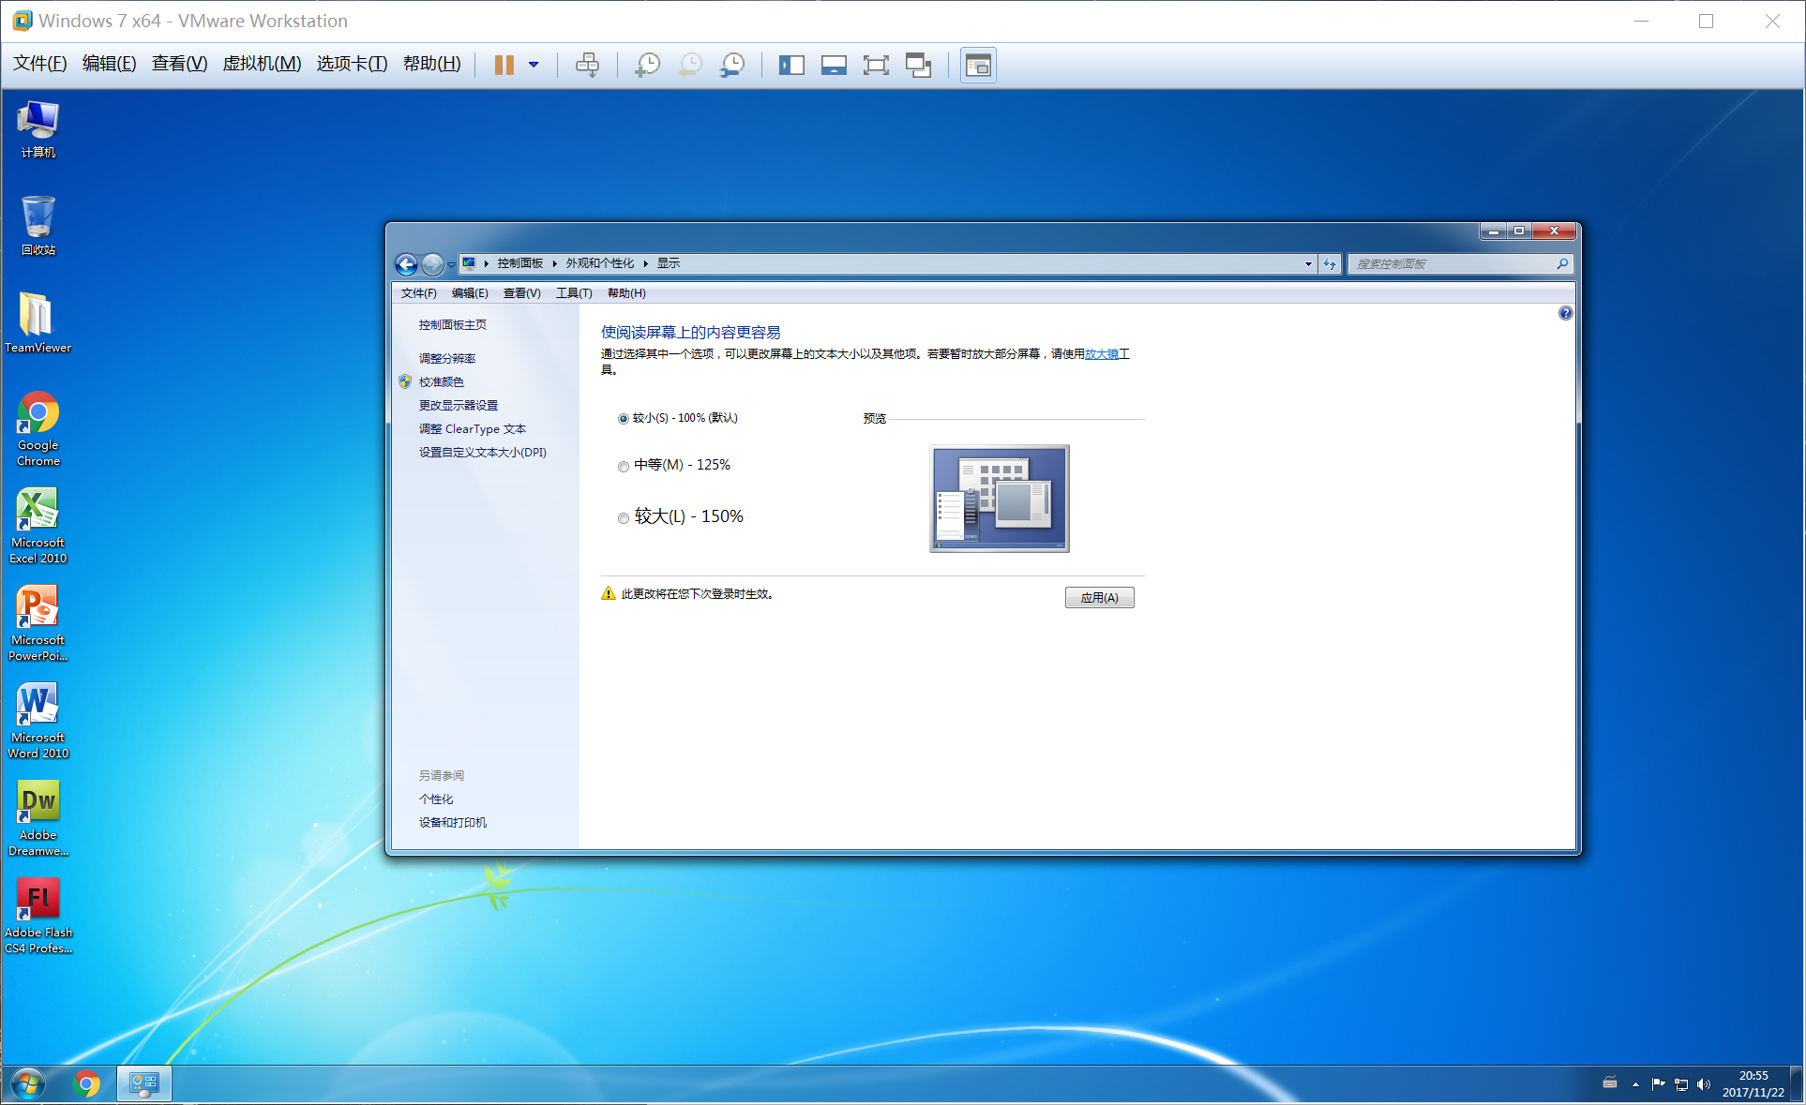Viewport: 1806px width, 1105px height.
Task: Select the 中等(M) - 125% radio button
Action: tap(623, 466)
